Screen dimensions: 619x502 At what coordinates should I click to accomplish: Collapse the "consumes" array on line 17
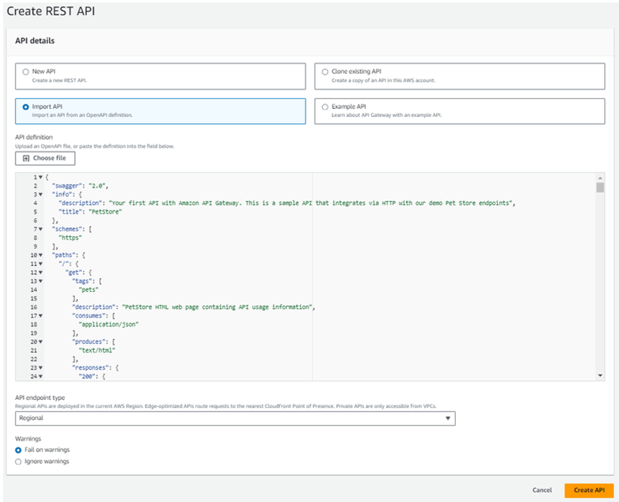(x=40, y=316)
